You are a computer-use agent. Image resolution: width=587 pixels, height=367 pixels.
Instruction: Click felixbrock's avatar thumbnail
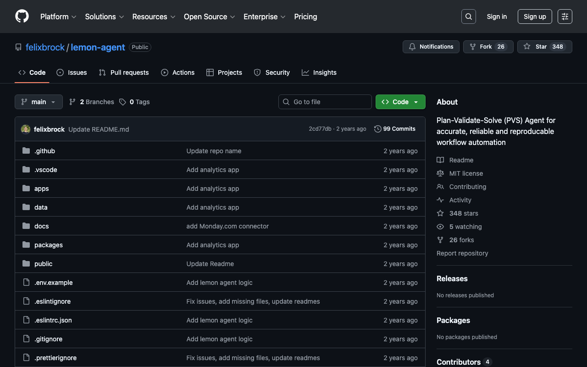tap(26, 129)
